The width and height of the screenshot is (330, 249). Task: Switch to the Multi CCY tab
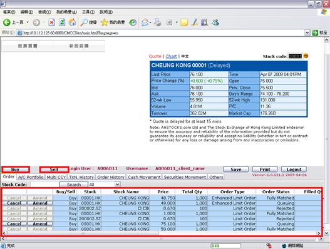(56, 177)
